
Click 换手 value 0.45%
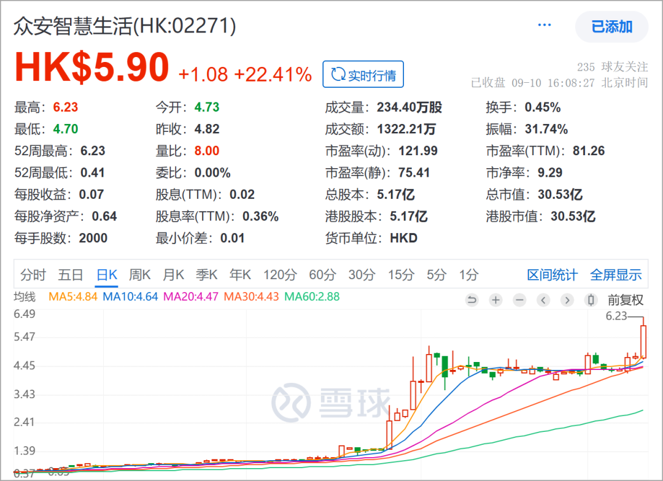[x=543, y=107]
